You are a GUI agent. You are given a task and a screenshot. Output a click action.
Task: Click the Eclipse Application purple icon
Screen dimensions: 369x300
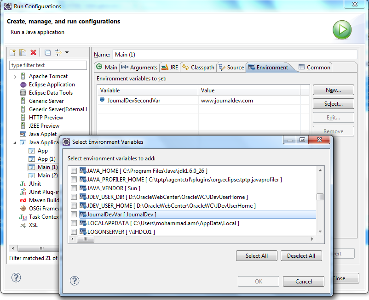coord(23,85)
